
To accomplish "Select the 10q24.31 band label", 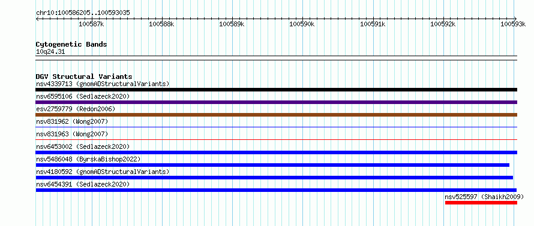I will [x=50, y=52].
